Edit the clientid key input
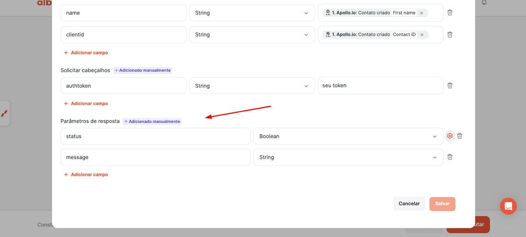Viewport: 526px width, 237px height. click(x=123, y=35)
